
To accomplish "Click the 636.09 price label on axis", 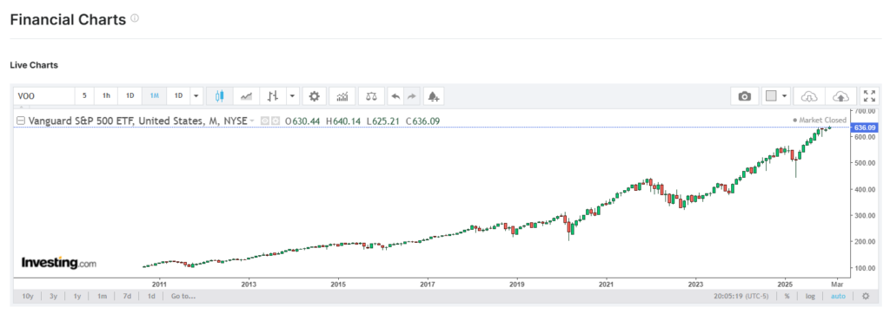I will pos(865,128).
